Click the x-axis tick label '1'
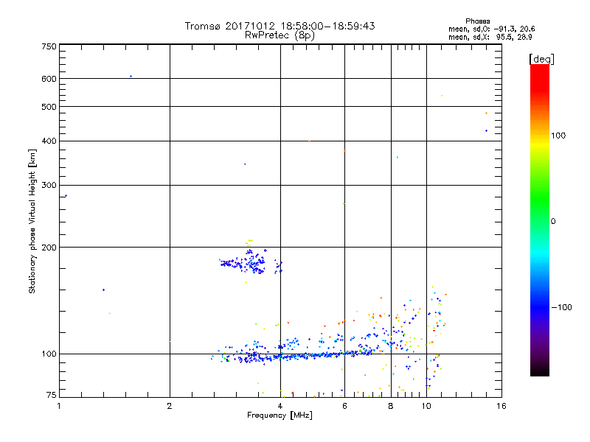Viewport: 590px width, 442px height. pos(59,406)
